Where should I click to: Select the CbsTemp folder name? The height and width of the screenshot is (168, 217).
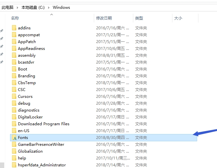pyautogui.click(x=27, y=83)
